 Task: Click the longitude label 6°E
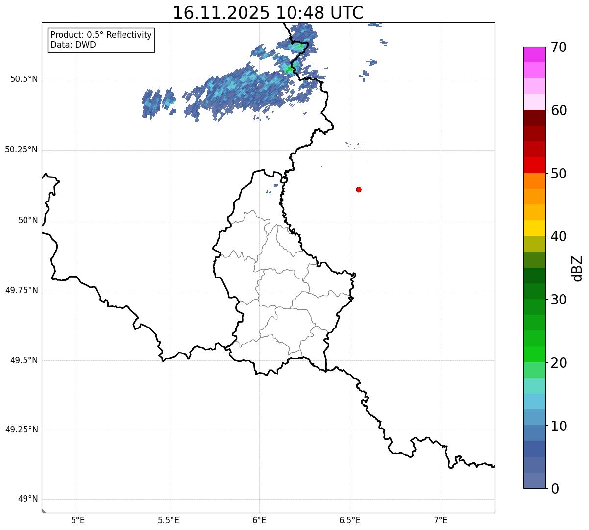point(259,520)
